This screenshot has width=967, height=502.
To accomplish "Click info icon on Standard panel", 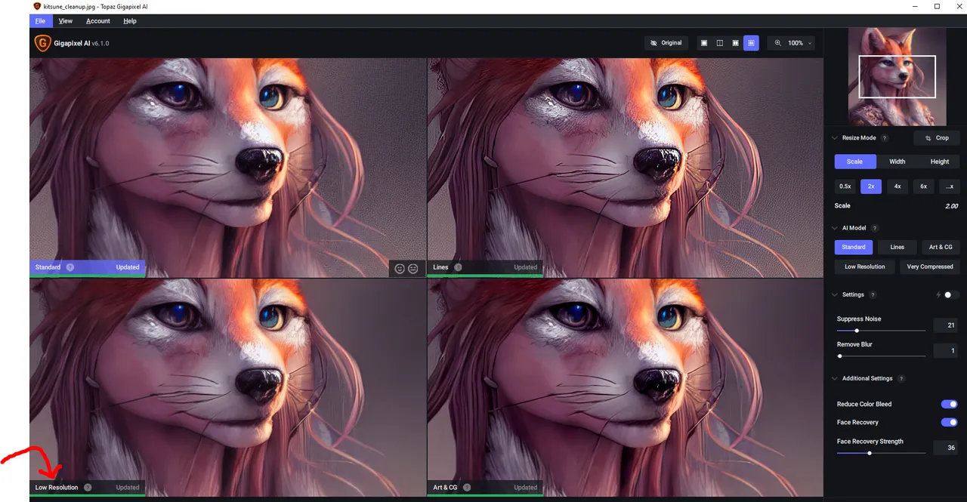I will point(70,267).
